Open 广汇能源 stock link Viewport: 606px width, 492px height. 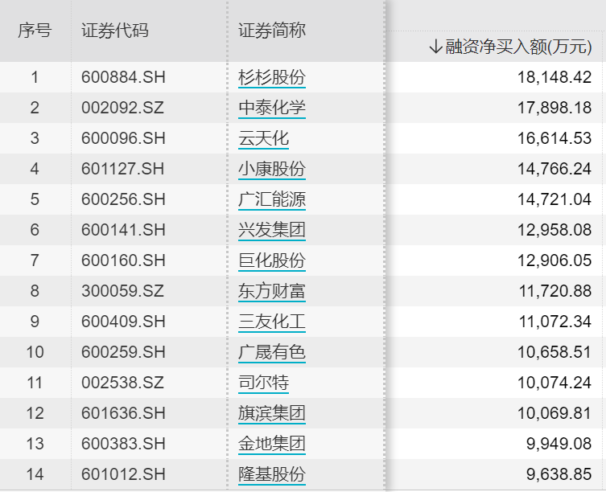tap(272, 199)
